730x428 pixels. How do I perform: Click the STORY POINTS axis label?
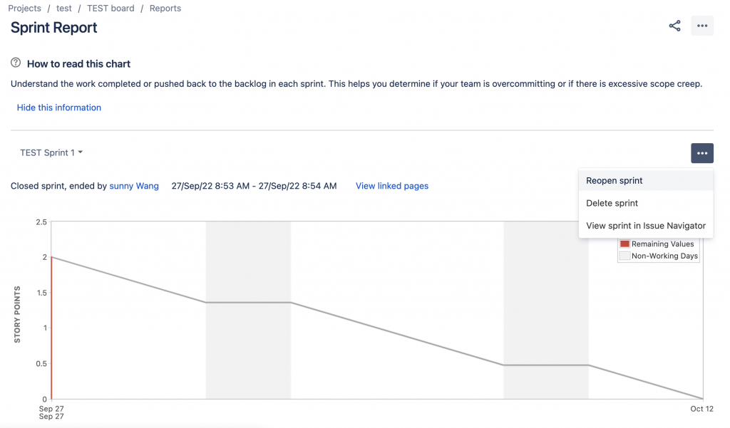click(17, 315)
